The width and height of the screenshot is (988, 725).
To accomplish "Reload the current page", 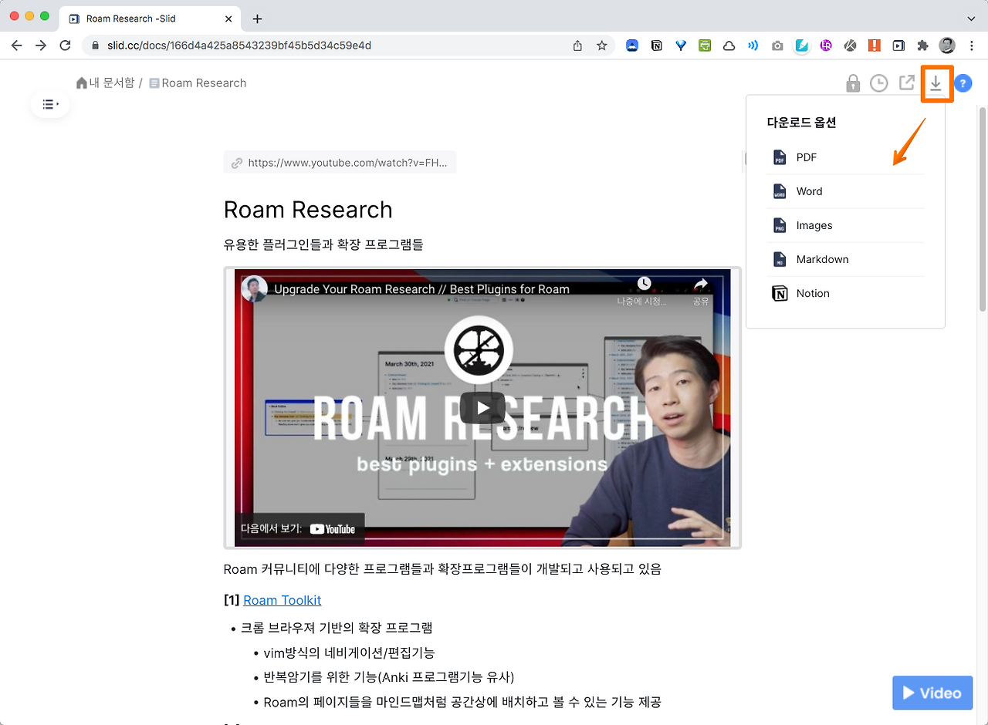I will (x=66, y=46).
